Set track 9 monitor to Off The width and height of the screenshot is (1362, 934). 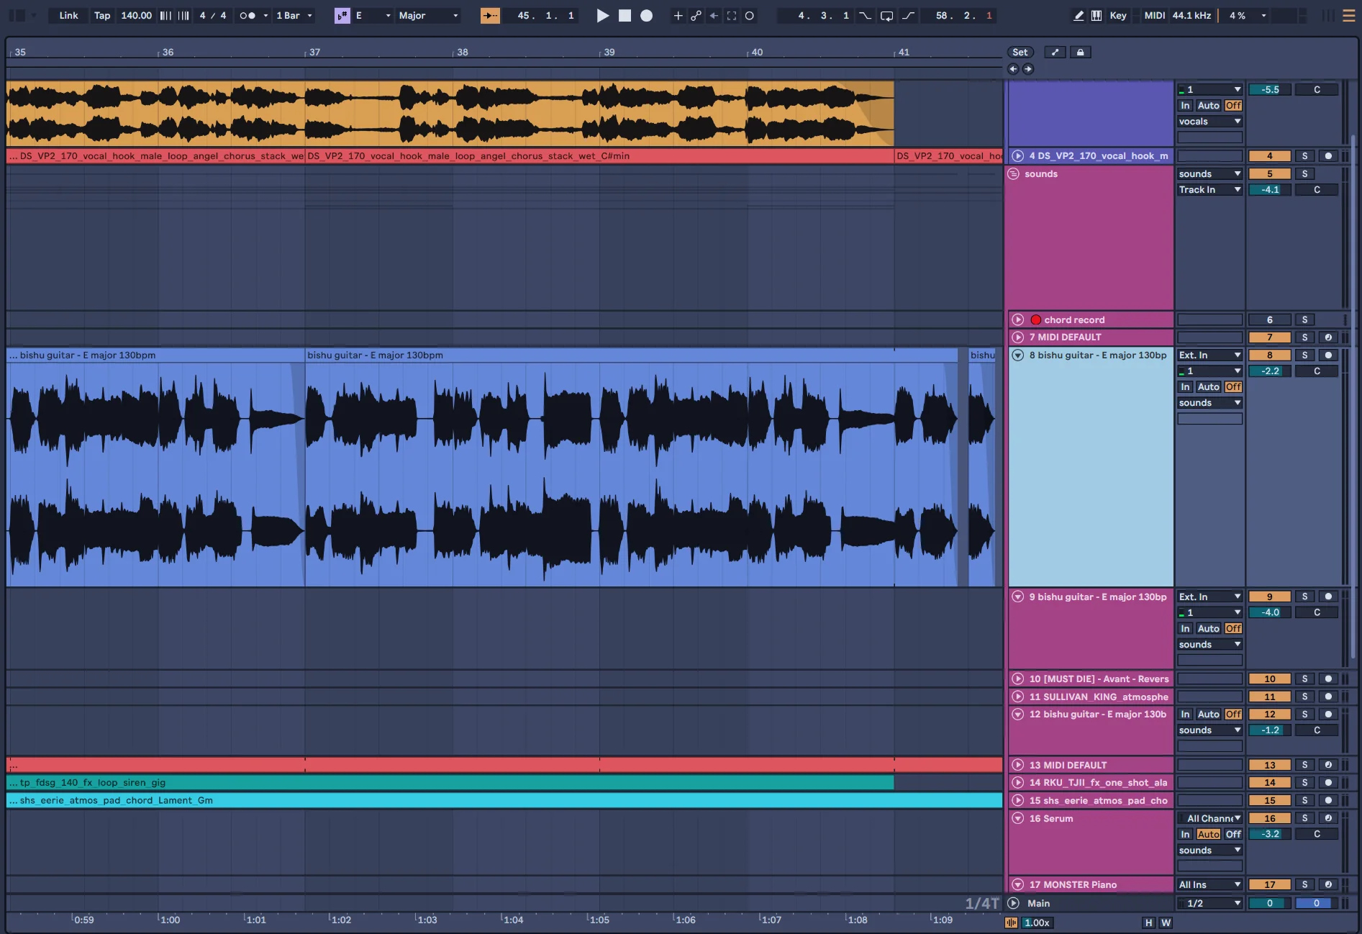point(1233,628)
